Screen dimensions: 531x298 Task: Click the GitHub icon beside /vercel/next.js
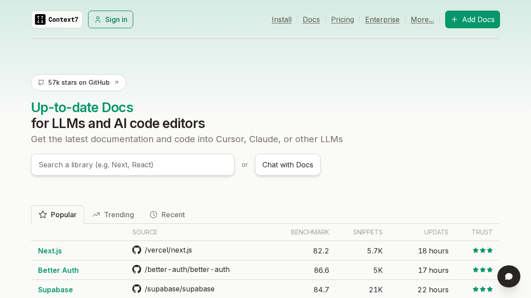coord(137,250)
